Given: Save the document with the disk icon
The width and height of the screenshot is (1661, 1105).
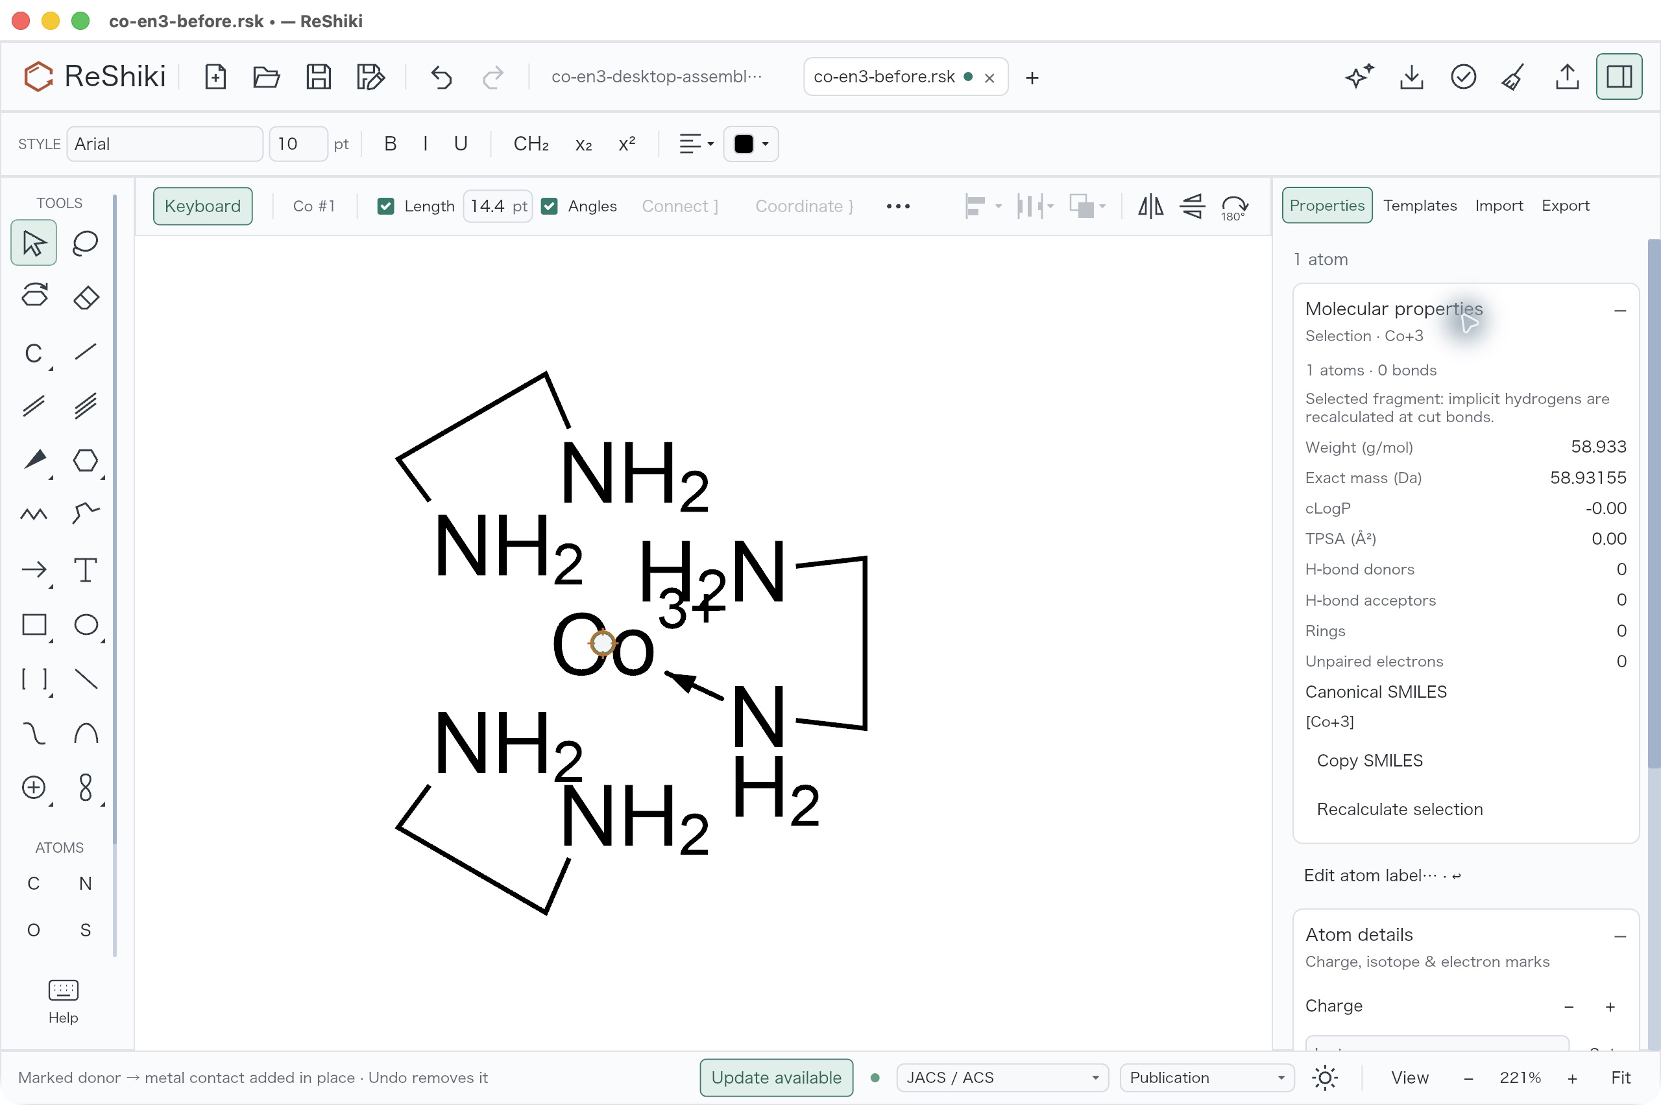Looking at the screenshot, I should (318, 77).
